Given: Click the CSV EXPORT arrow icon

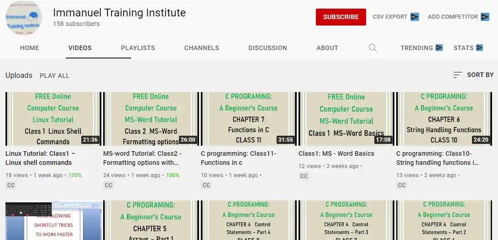Looking at the screenshot, I should point(414,17).
